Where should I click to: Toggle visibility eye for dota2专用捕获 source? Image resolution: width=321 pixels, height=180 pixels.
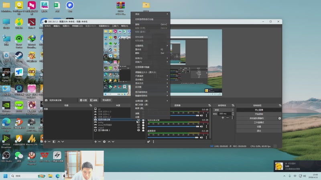[138, 125]
